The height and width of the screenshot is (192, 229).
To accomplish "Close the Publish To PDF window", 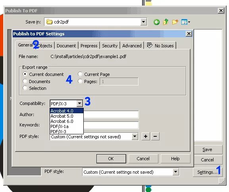I will (221, 10).
